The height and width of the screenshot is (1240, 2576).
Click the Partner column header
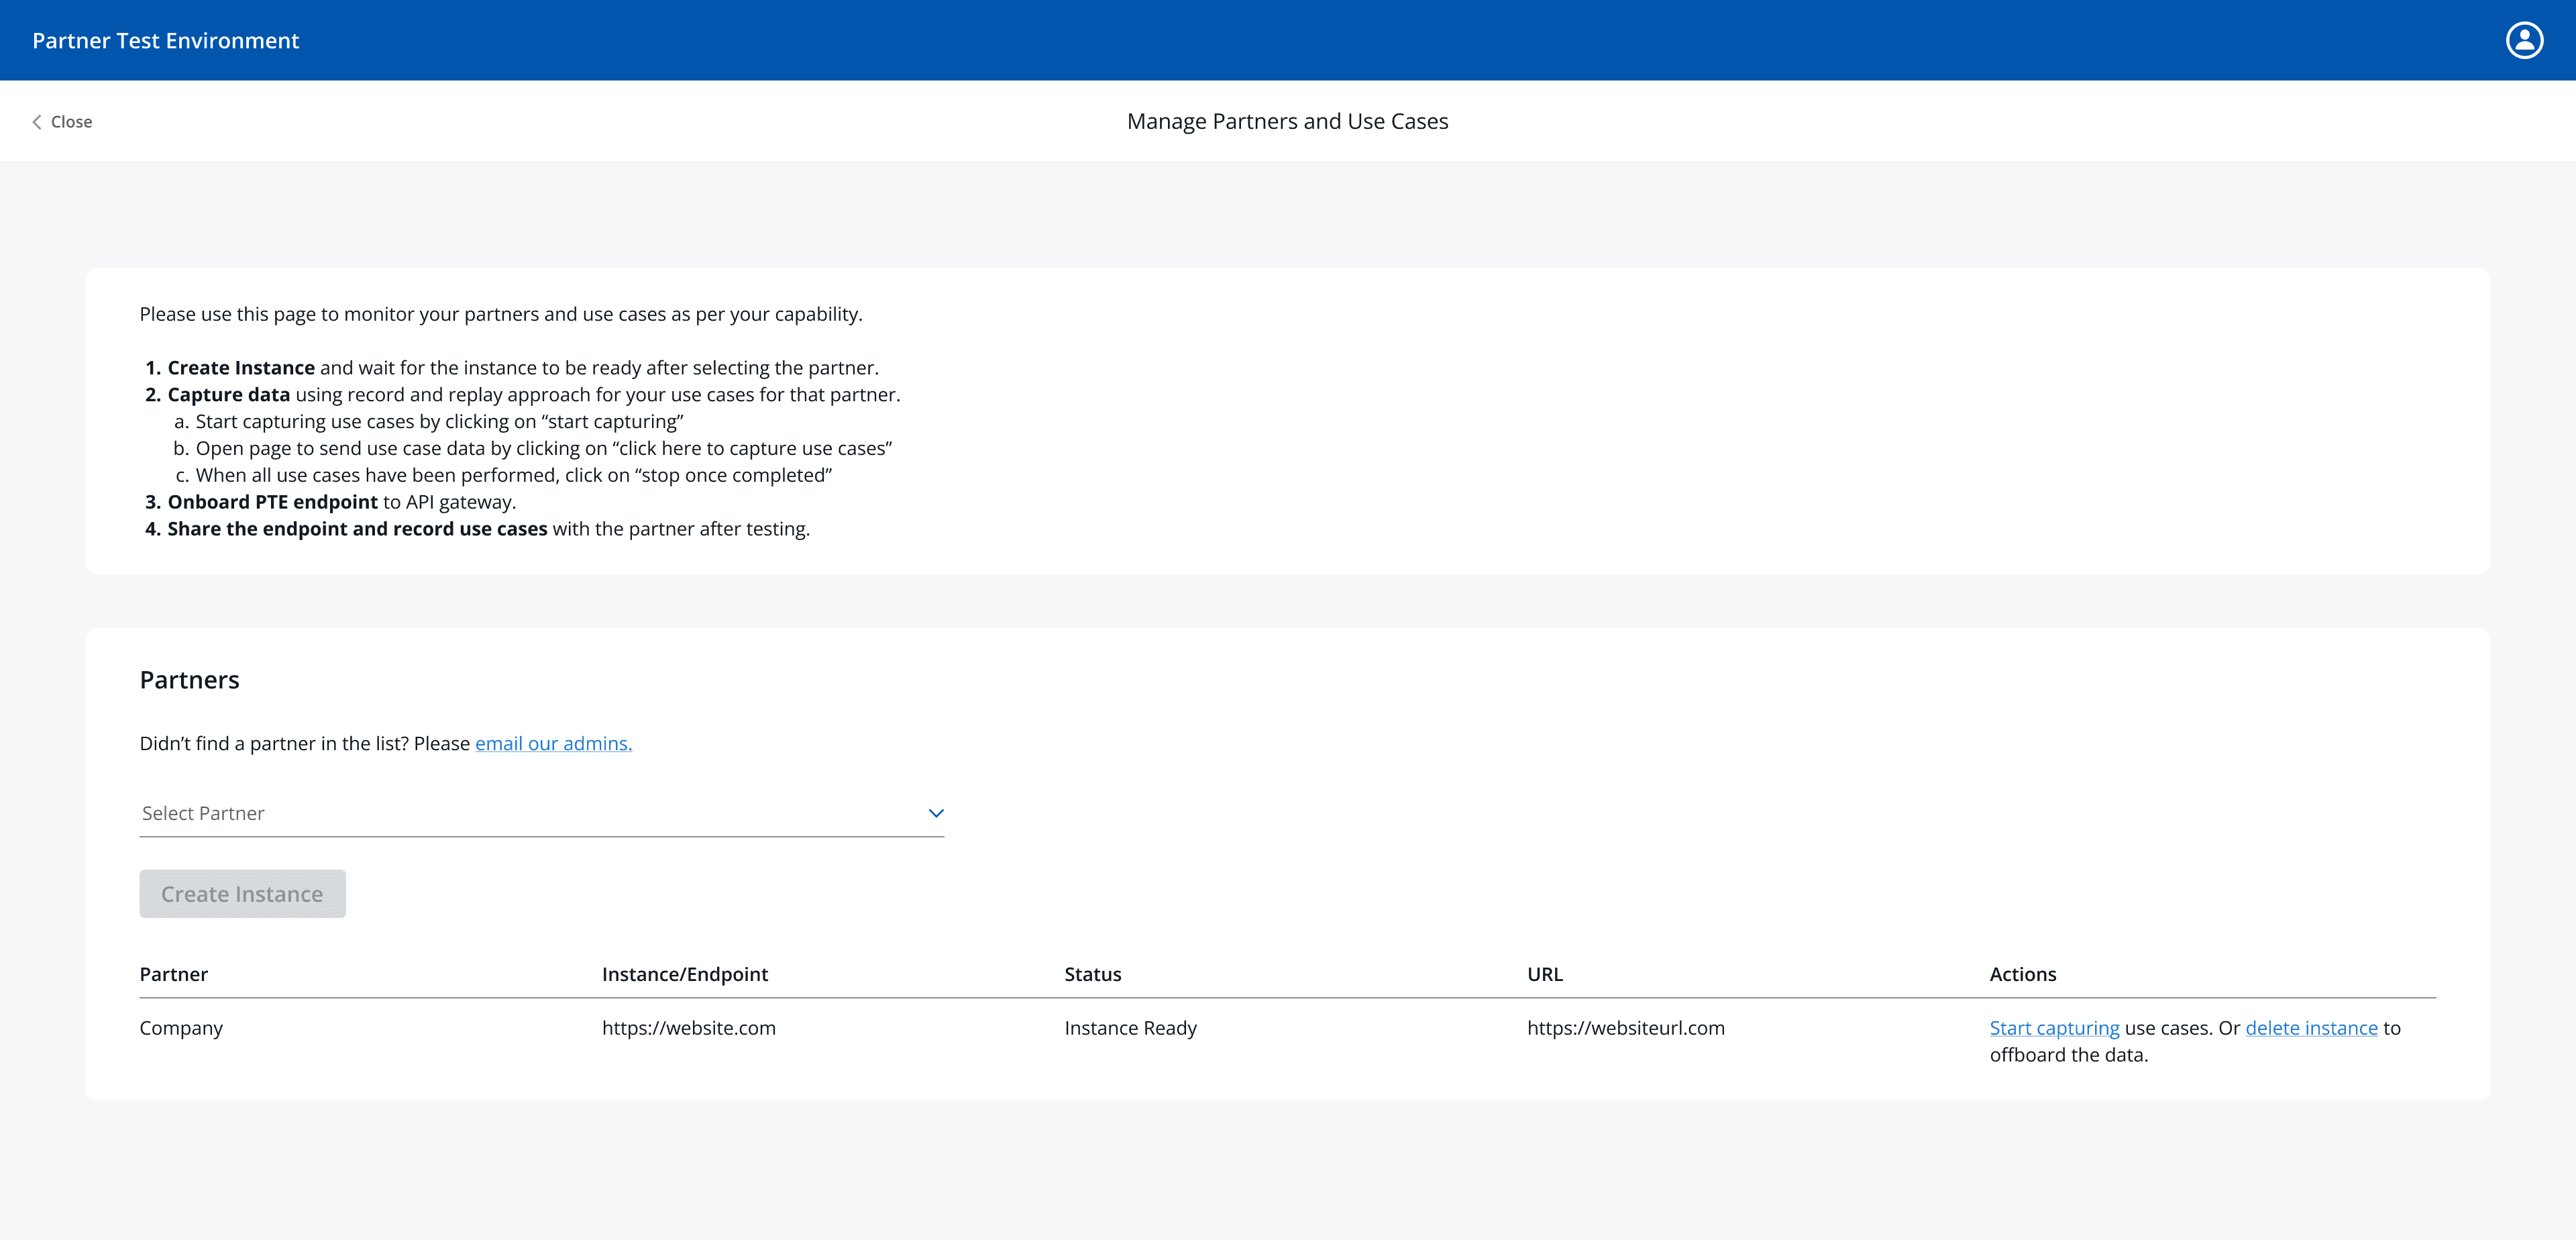pos(174,974)
